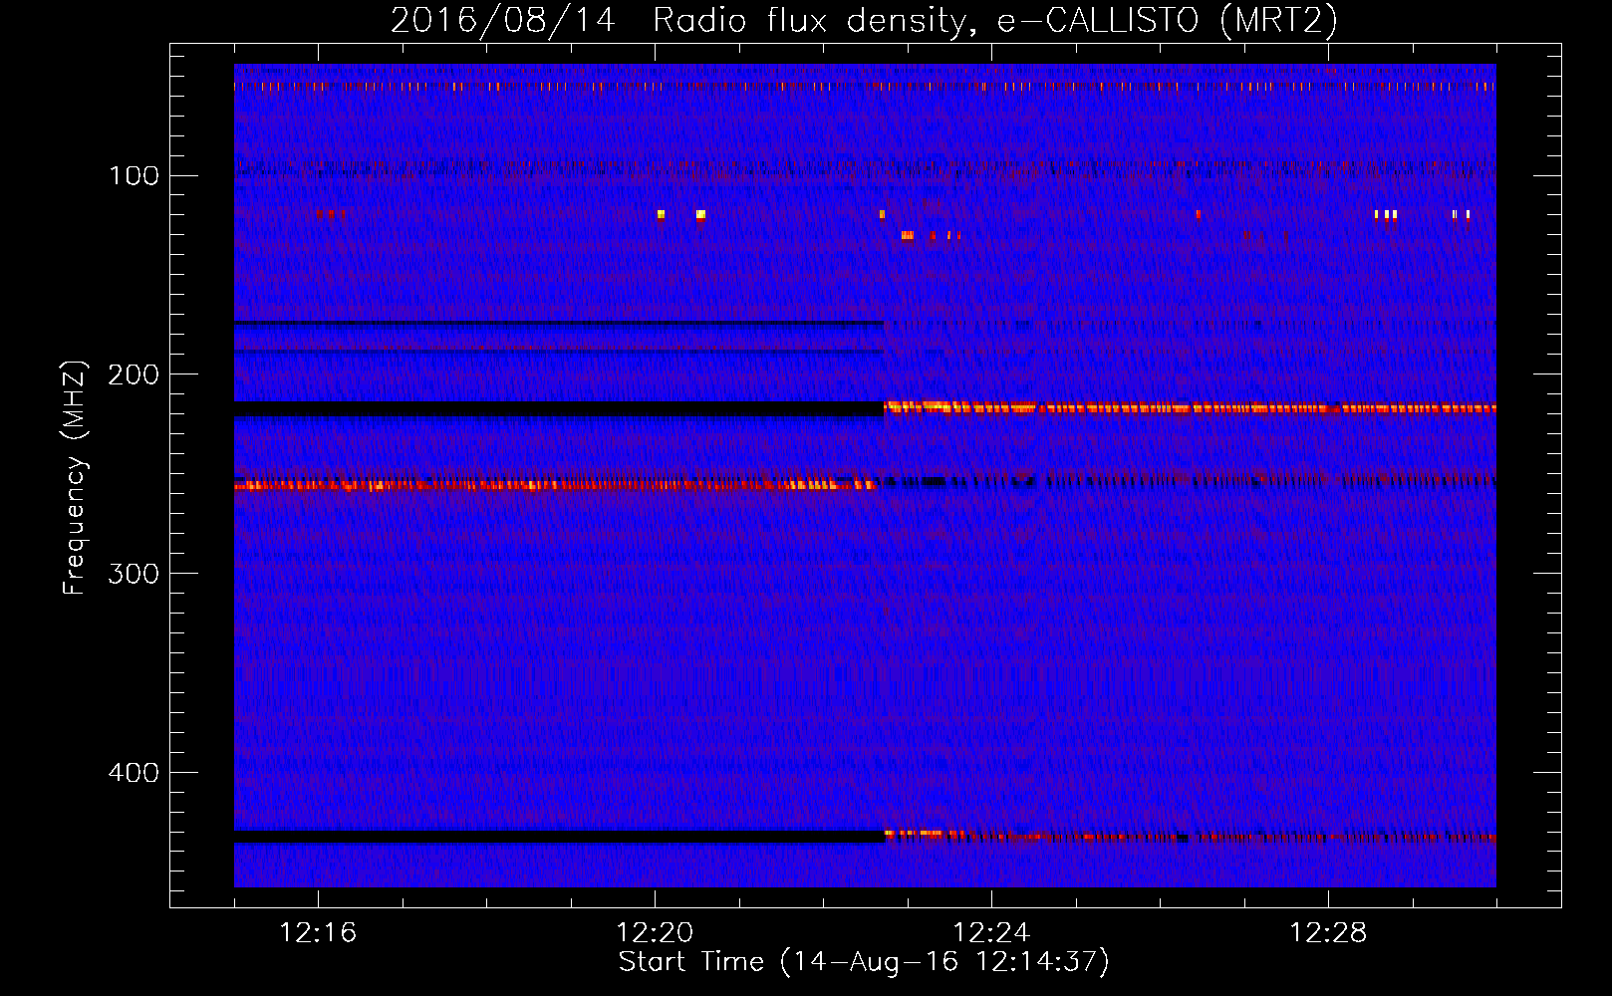Image resolution: width=1612 pixels, height=996 pixels.
Task: Click the black band near 432 MHz
Action: coord(559,837)
